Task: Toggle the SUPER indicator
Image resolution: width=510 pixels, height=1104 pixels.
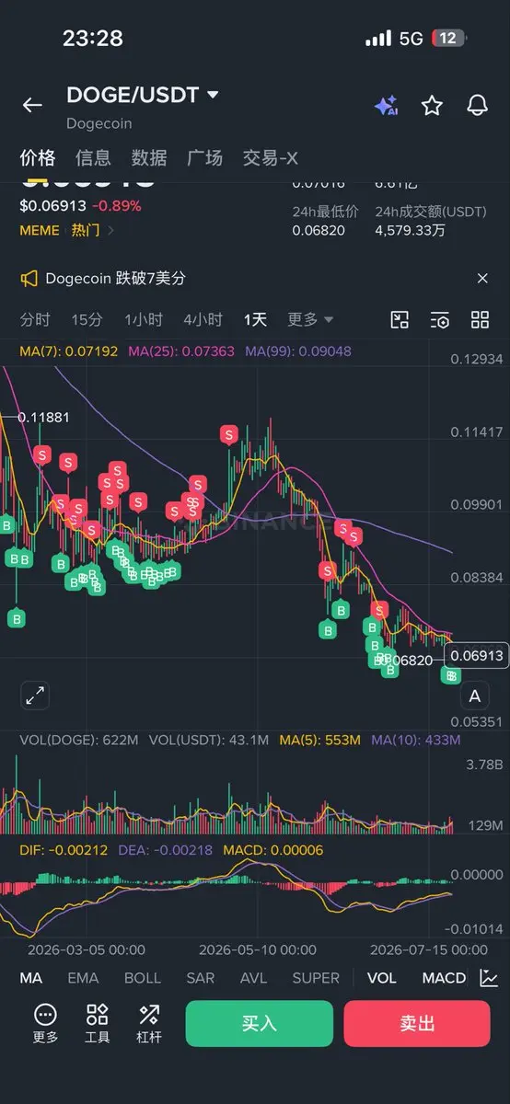Action: coord(316,978)
